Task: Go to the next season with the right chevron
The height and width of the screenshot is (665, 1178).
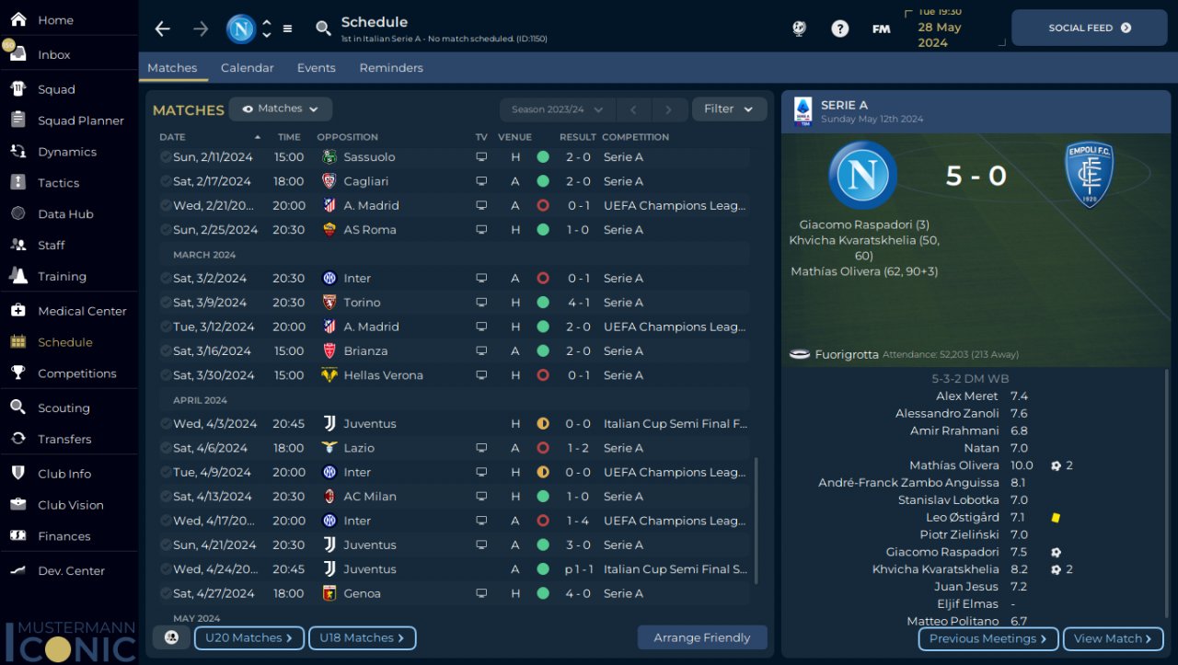Action: [x=670, y=109]
